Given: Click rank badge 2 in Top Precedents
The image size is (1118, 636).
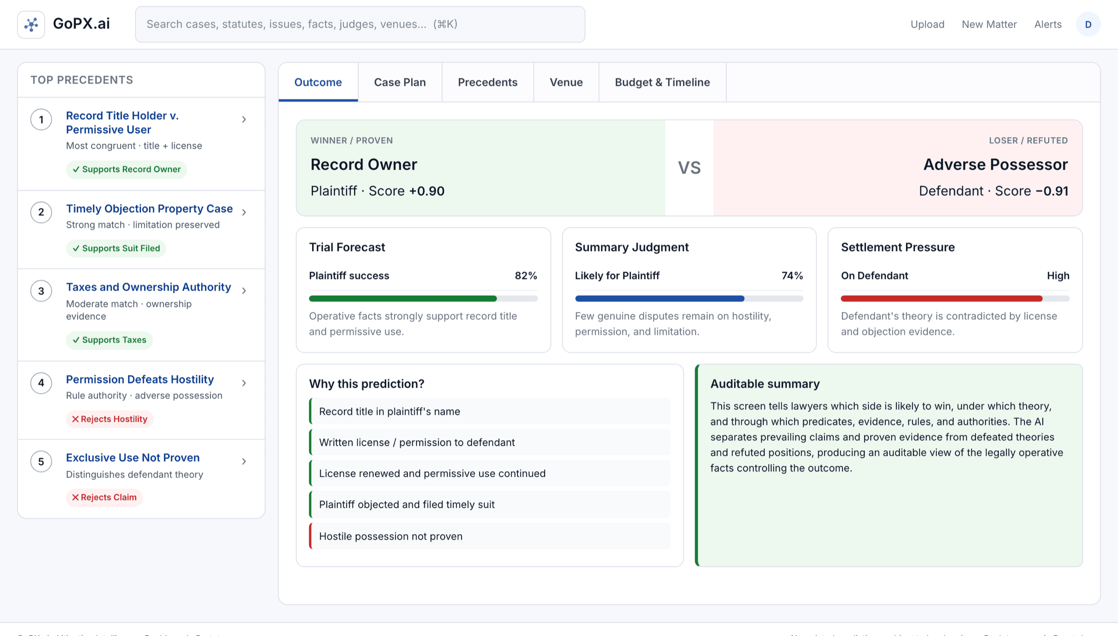Looking at the screenshot, I should pos(41,212).
